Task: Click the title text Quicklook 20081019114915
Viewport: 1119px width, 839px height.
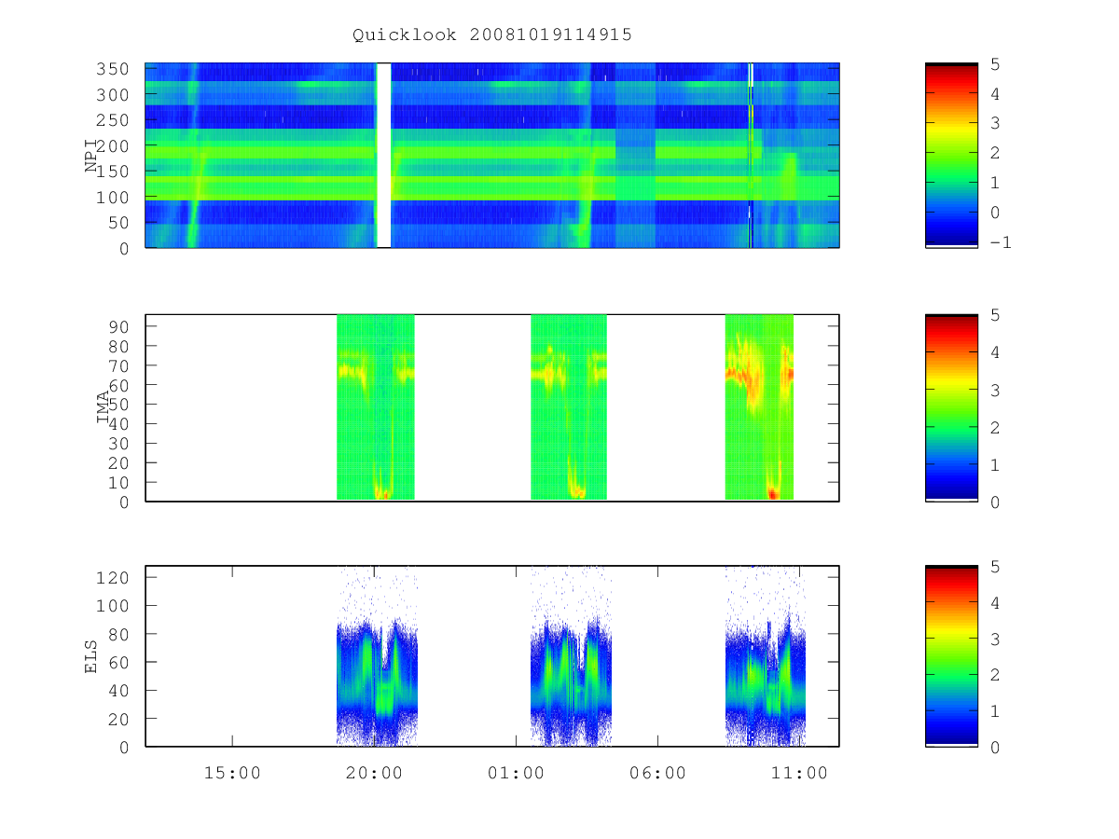Action: [492, 34]
